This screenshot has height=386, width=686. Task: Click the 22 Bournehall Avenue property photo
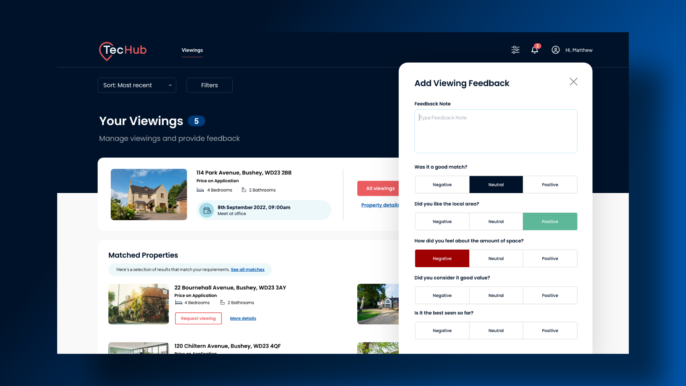139,304
